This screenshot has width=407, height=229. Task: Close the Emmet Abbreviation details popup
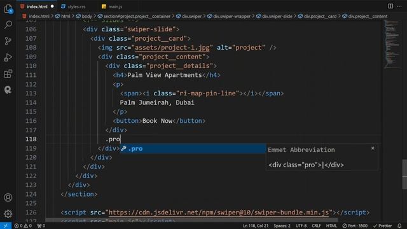(x=373, y=148)
